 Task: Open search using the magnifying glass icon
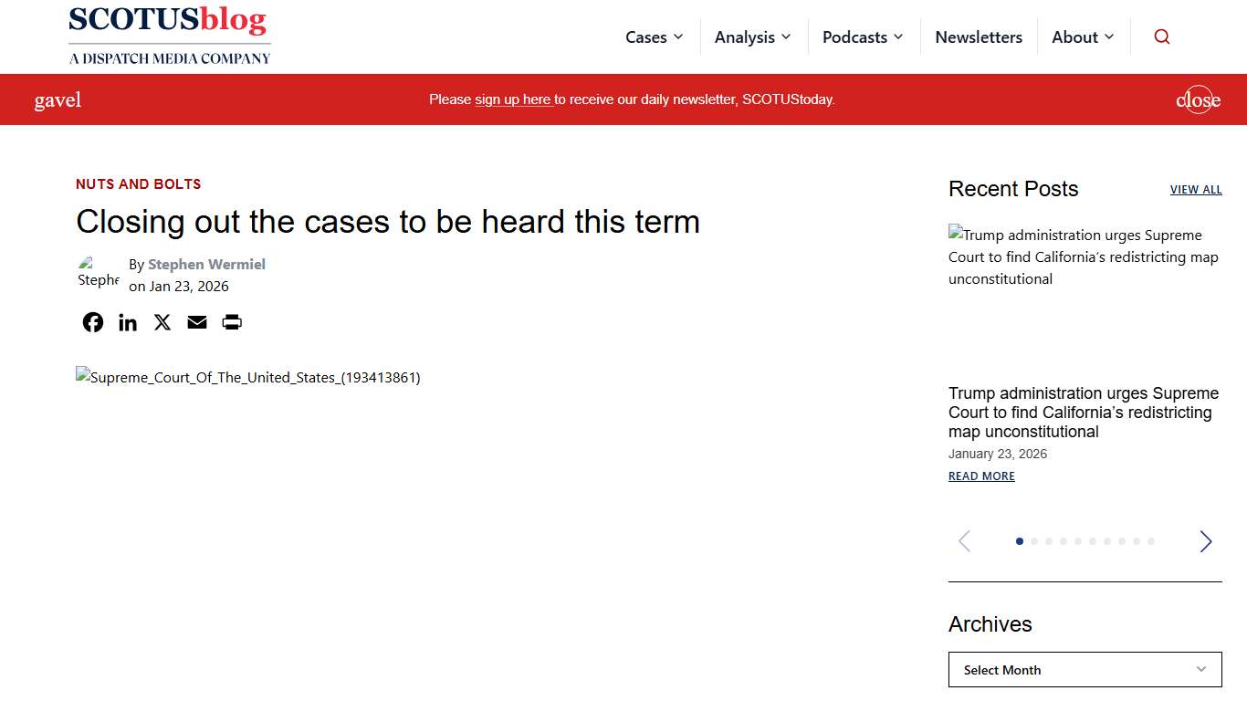1161,37
